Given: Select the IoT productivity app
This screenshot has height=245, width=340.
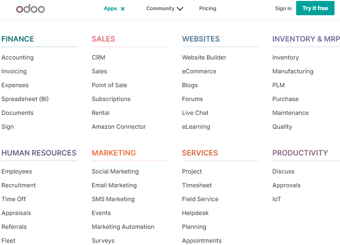Looking at the screenshot, I should click(x=276, y=199).
